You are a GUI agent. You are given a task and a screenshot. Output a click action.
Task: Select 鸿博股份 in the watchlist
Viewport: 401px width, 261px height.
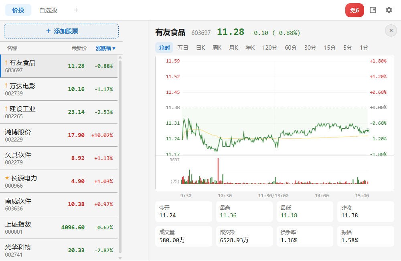(x=60, y=135)
